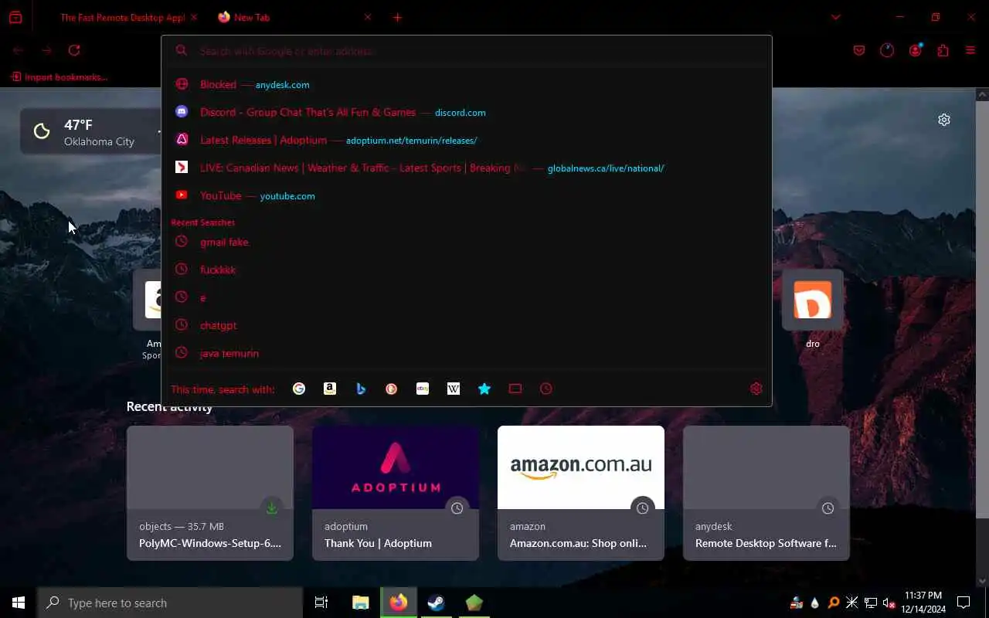Search this time with Amazon
Image resolution: width=989 pixels, height=618 pixels.
point(330,389)
